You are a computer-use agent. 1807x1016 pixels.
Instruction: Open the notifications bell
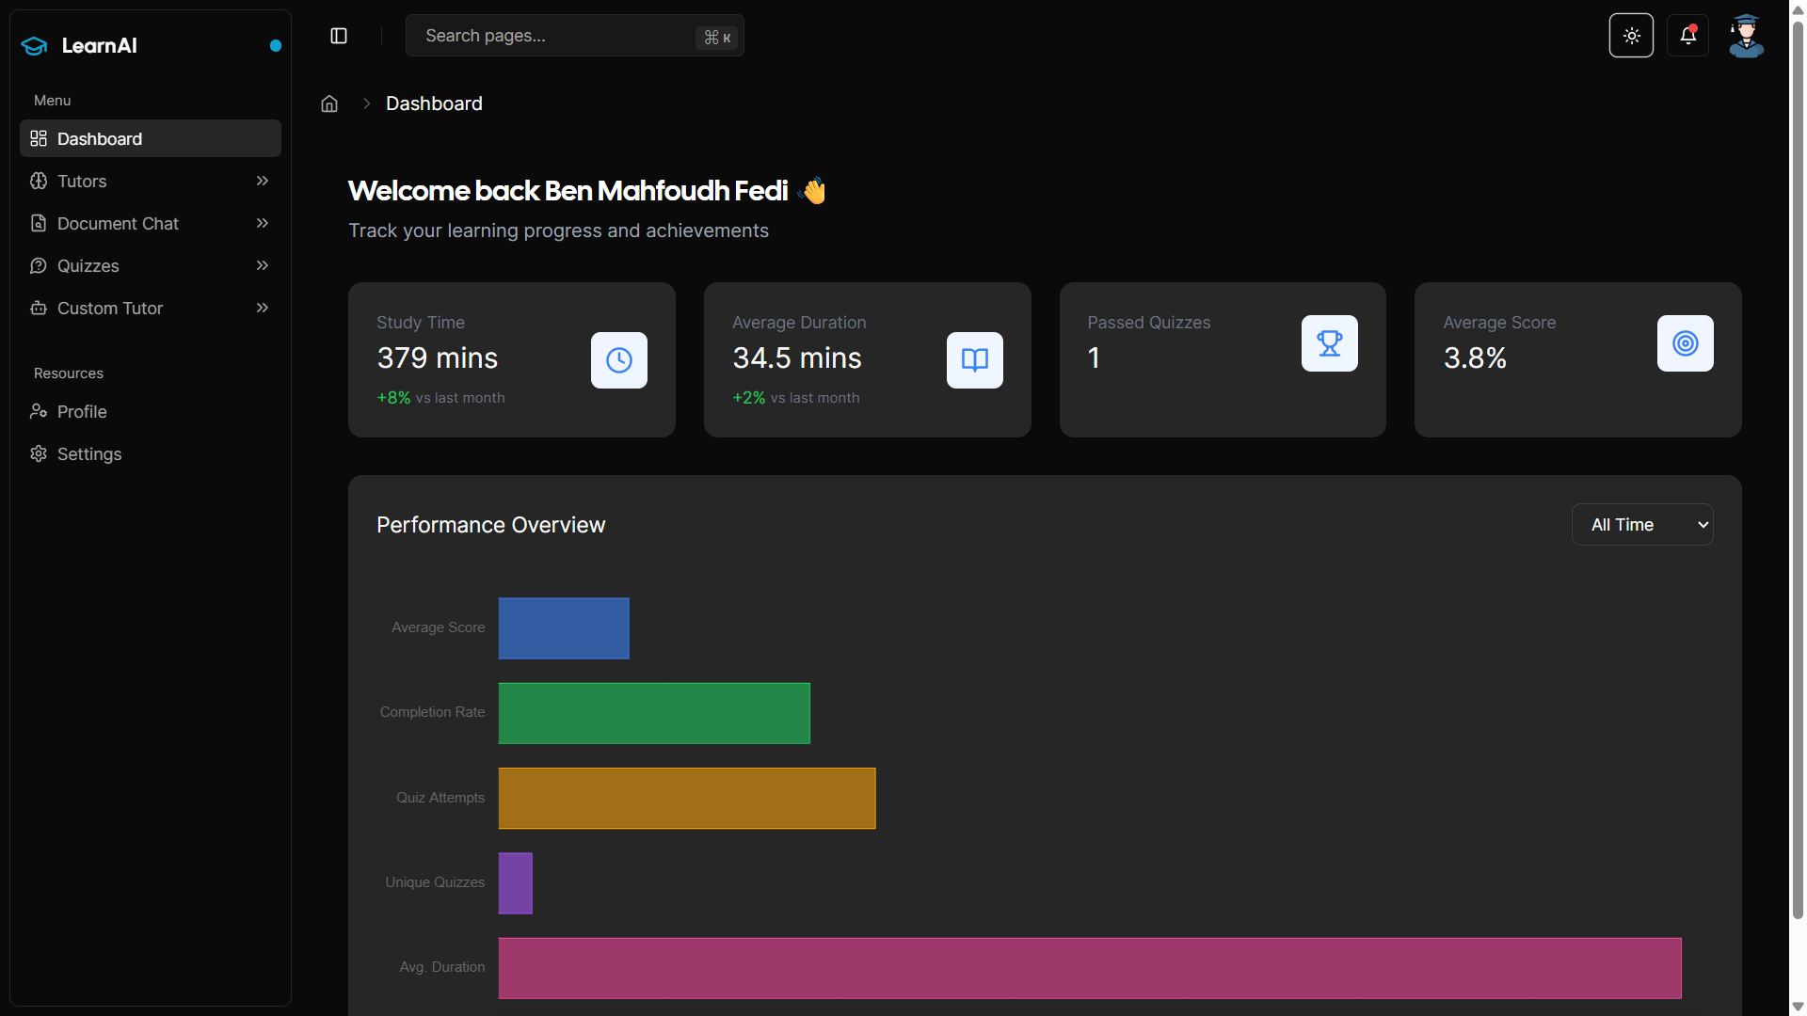[1687, 36]
